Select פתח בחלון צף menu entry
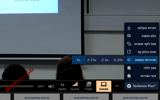The height and width of the screenshot is (100, 160). [142, 52]
